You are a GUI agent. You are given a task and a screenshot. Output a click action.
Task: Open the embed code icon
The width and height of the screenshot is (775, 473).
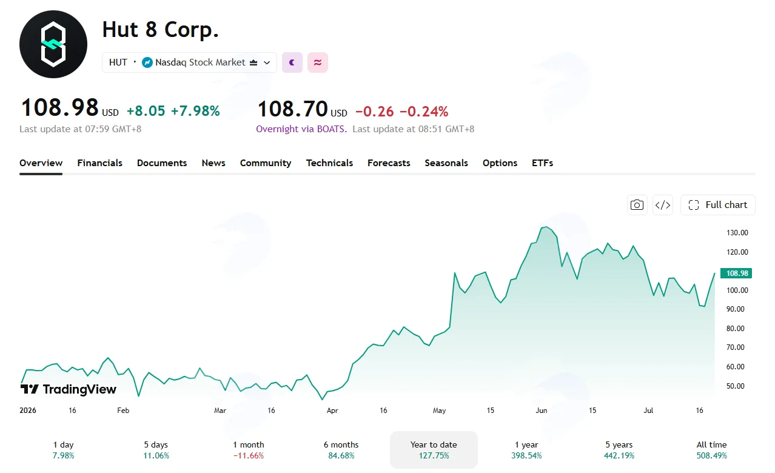663,205
